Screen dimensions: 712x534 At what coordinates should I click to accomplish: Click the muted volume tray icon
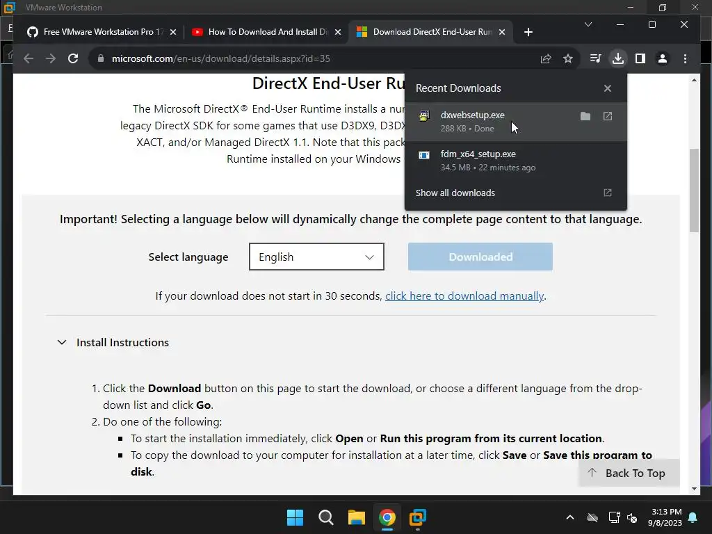click(632, 517)
